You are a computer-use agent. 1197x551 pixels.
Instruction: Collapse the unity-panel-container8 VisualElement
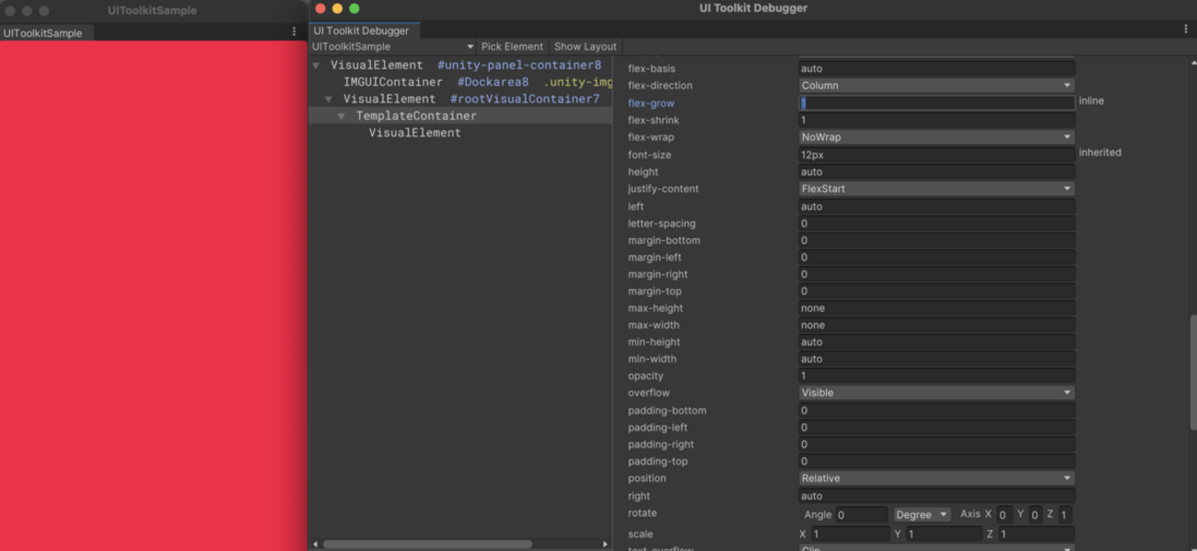tap(316, 65)
